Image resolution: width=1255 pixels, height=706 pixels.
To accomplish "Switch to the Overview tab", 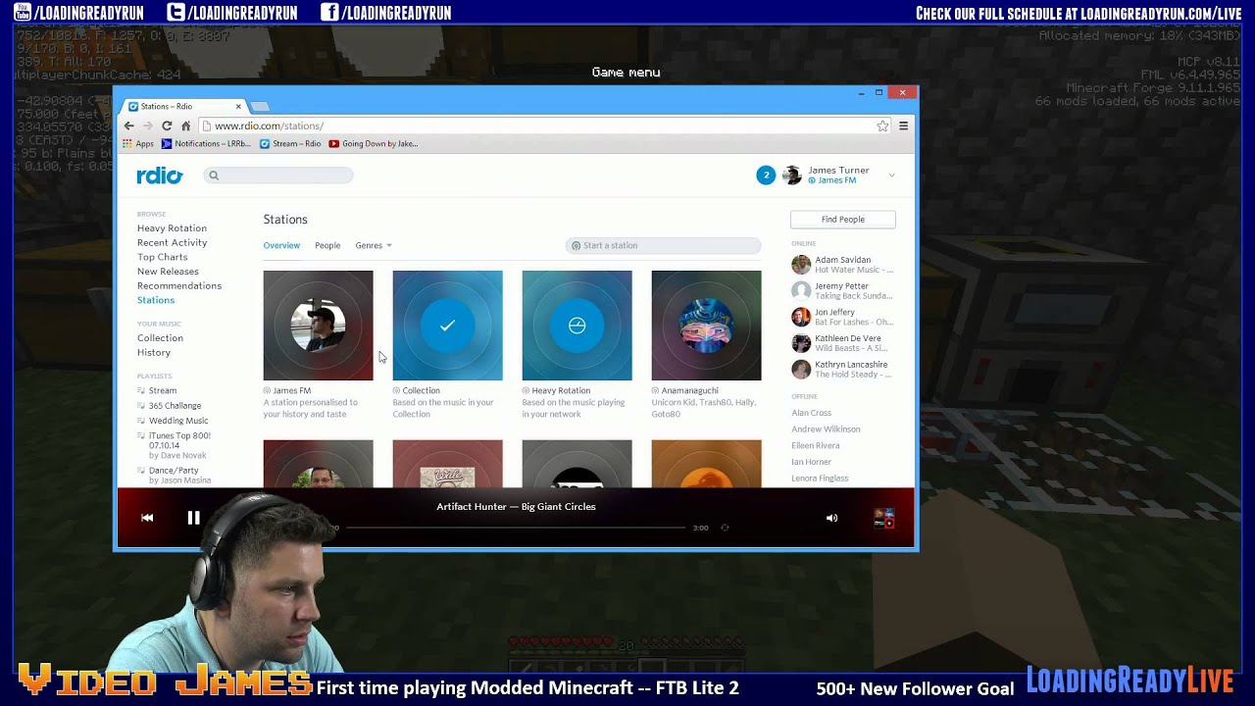I will pyautogui.click(x=281, y=245).
